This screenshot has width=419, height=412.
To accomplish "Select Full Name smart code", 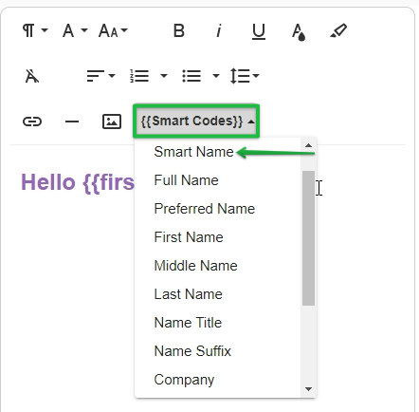I will pos(186,180).
